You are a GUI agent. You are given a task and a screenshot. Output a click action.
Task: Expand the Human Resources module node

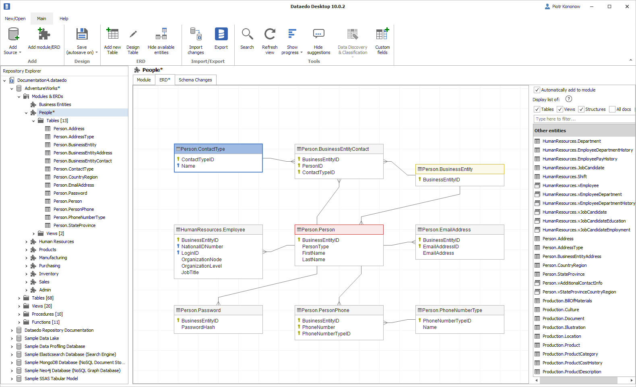(27, 242)
